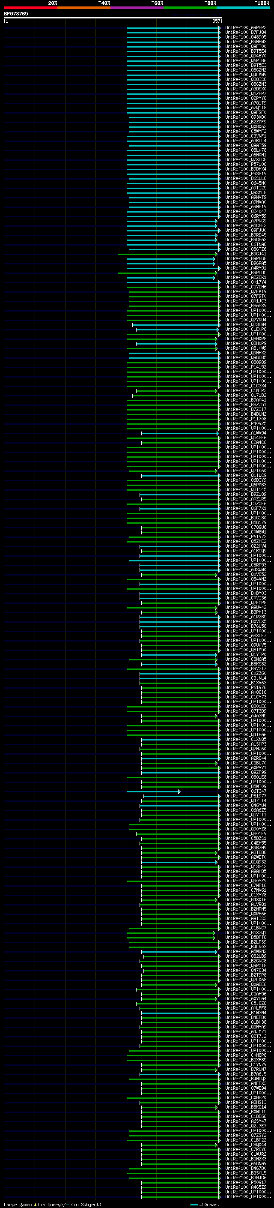Open hit UniRef100_Q1Q932
The width and height of the screenshot is (274, 1208).
[246, 862]
